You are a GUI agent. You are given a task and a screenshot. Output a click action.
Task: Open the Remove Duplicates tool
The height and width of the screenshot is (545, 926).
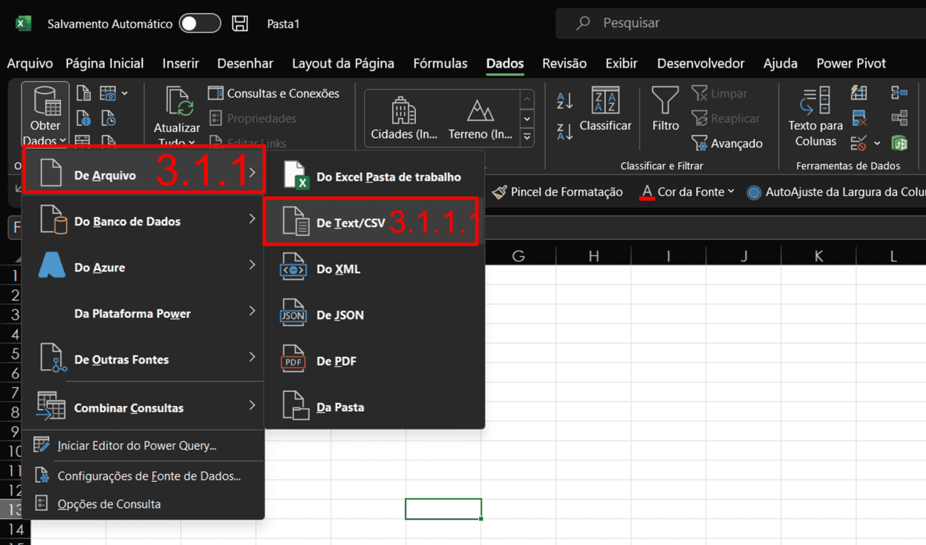coord(860,117)
